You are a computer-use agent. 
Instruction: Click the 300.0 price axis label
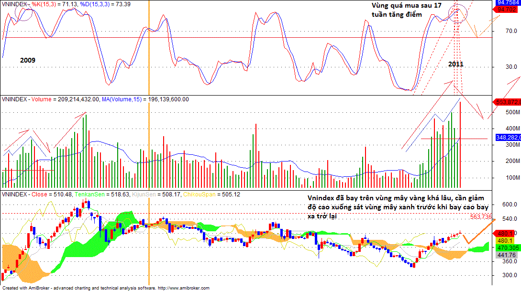(510, 275)
